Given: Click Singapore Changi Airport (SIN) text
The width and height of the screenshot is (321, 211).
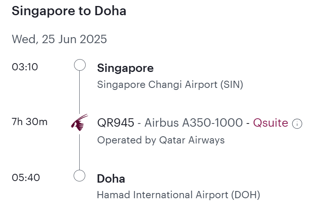Looking at the screenshot, I should (x=170, y=85).
